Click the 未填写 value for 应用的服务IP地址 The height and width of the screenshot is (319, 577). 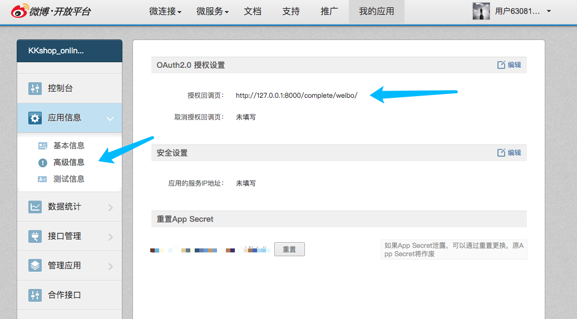tap(246, 183)
